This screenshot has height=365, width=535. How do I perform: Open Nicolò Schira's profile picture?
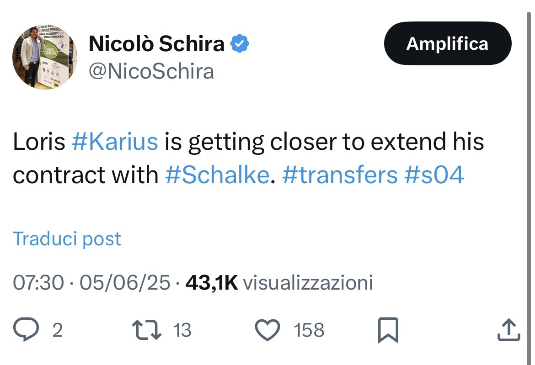click(44, 57)
